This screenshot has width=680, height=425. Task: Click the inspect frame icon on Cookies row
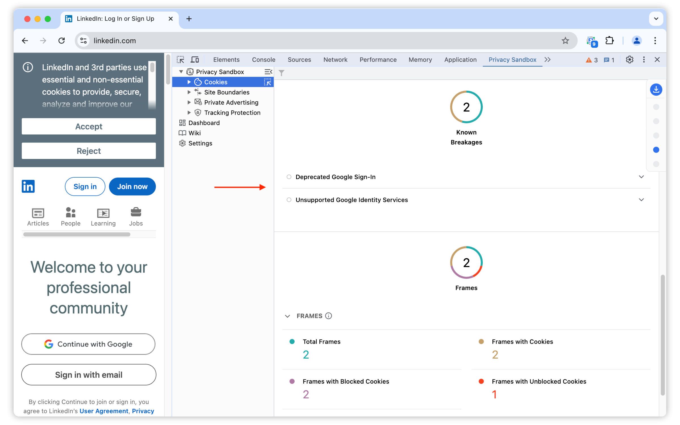tap(267, 82)
